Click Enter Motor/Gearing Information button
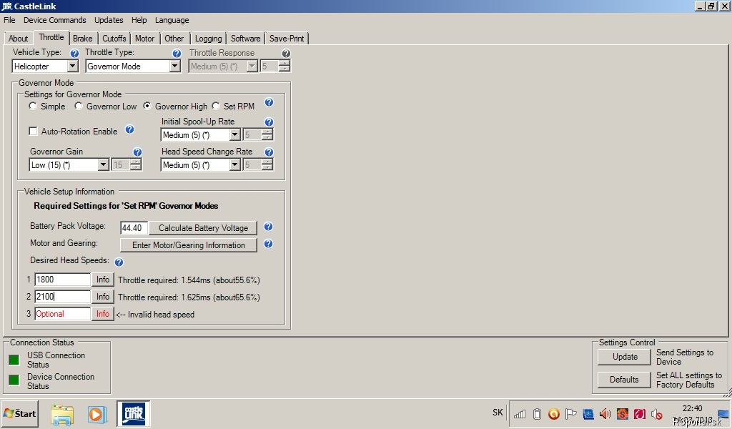 pos(189,245)
